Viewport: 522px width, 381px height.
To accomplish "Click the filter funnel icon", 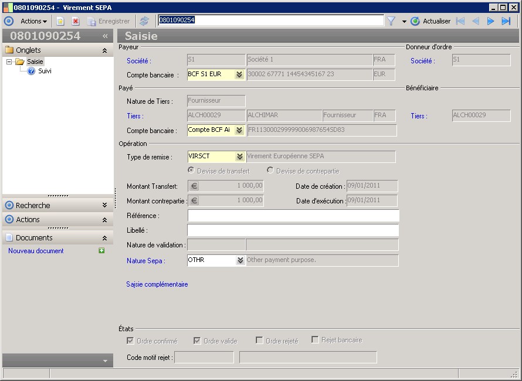I will tap(391, 21).
